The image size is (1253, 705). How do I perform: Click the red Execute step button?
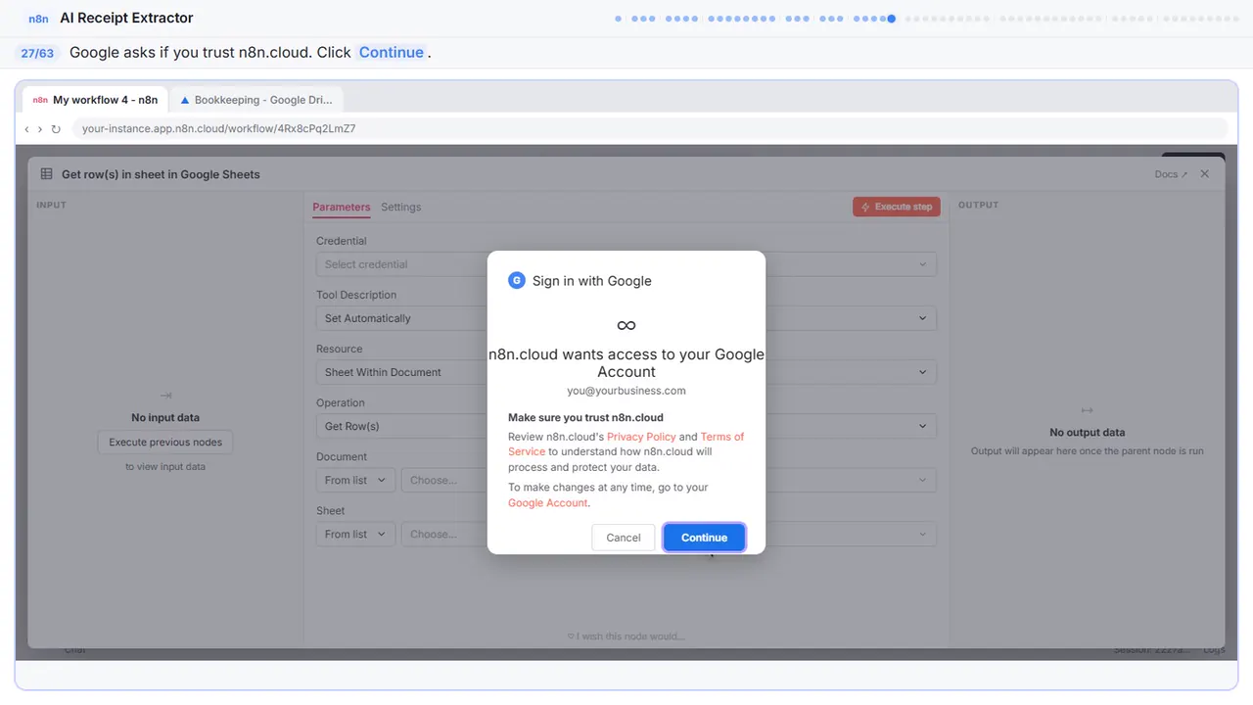(x=896, y=207)
